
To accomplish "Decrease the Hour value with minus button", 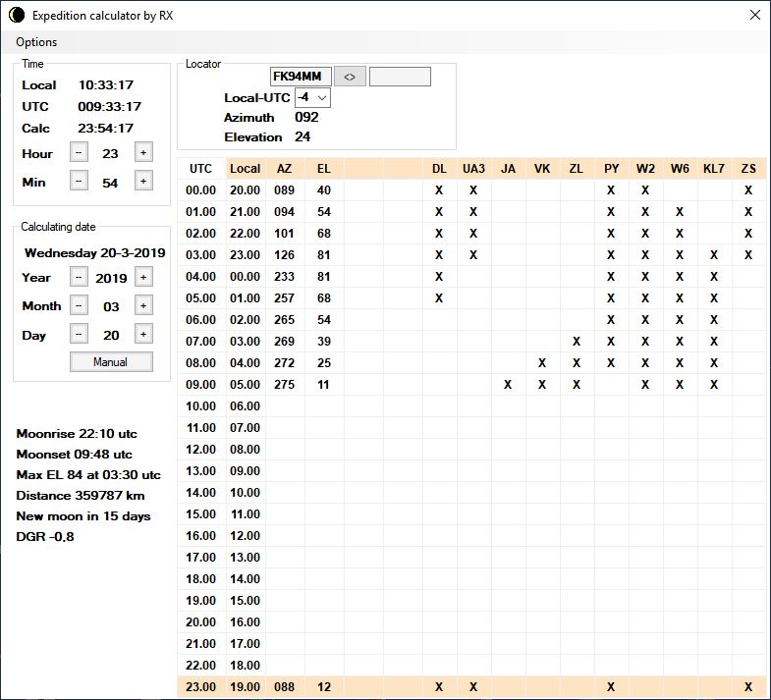I will [x=80, y=153].
